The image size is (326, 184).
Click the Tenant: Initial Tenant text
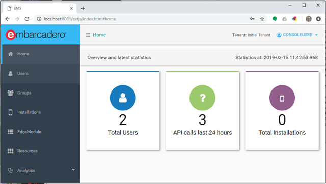click(x=251, y=35)
